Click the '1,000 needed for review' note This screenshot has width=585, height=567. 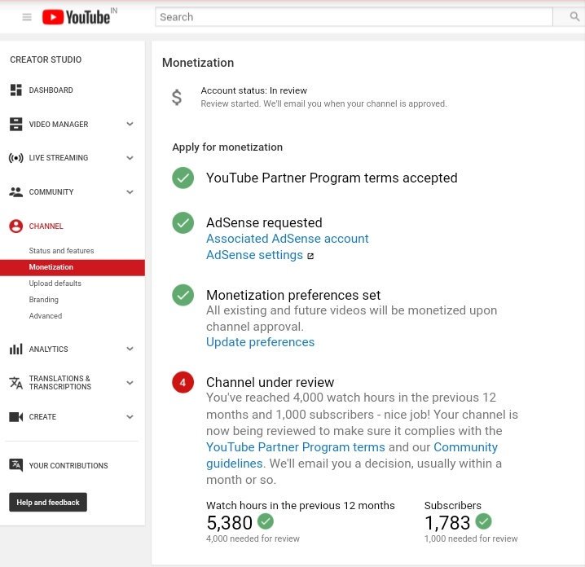(471, 538)
